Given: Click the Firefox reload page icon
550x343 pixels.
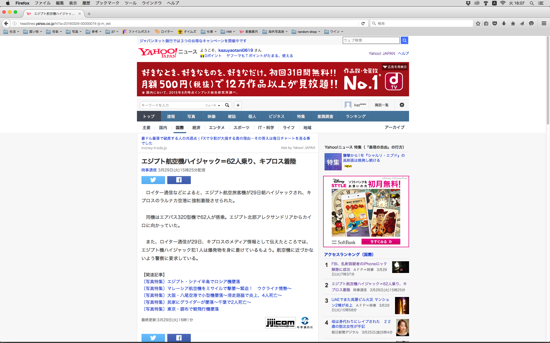Looking at the screenshot, I should [x=363, y=23].
